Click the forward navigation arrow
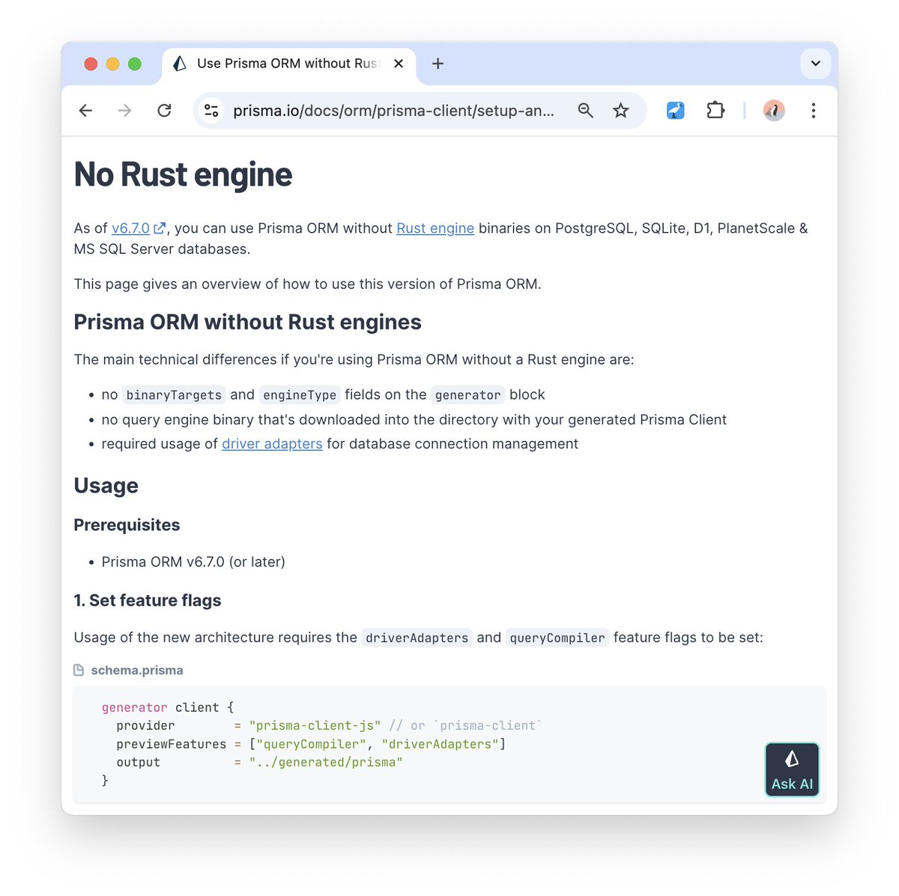Image resolution: width=899 pixels, height=896 pixels. 124,111
